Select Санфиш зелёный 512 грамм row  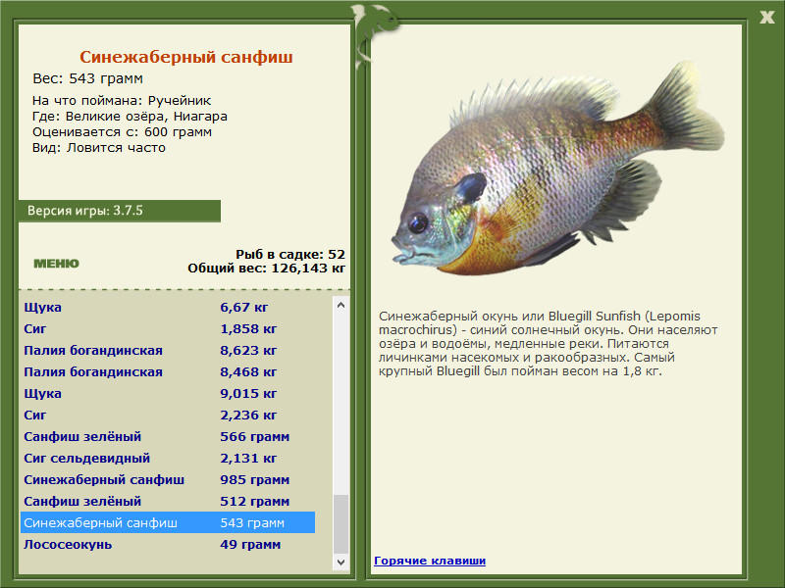tap(168, 501)
